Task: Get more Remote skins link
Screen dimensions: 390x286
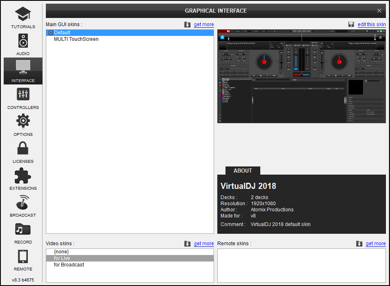Action: point(376,244)
